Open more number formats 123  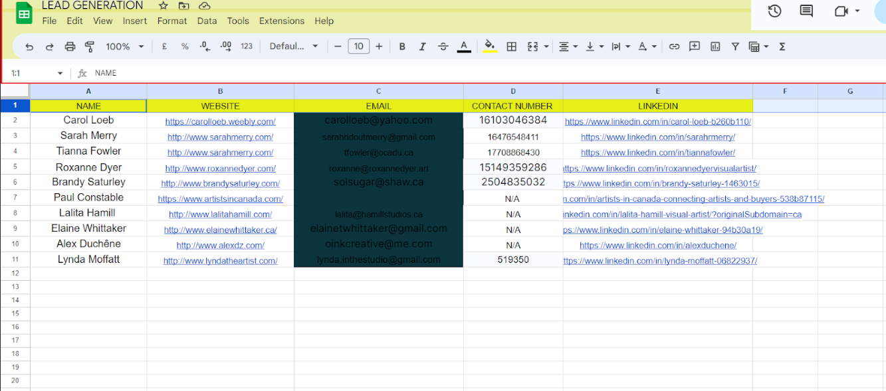pos(247,46)
